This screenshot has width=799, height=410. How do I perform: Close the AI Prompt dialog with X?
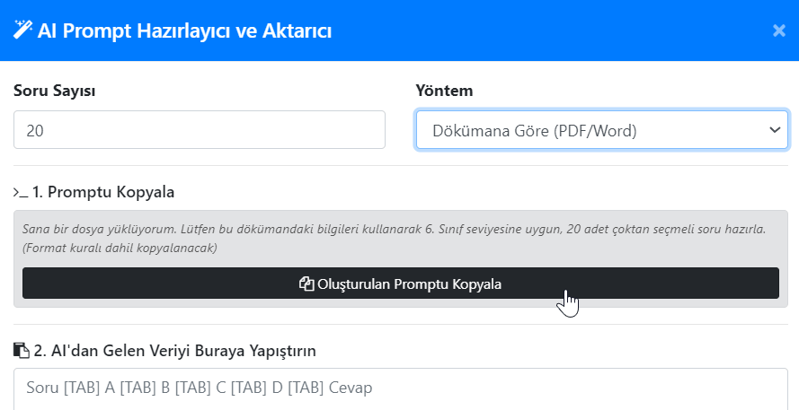[x=779, y=31]
